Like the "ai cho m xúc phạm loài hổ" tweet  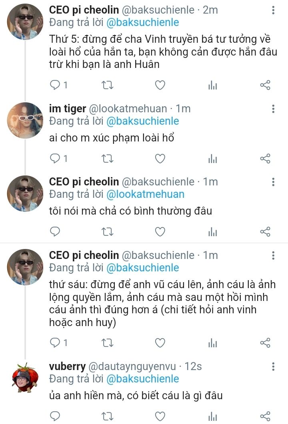click(x=160, y=159)
